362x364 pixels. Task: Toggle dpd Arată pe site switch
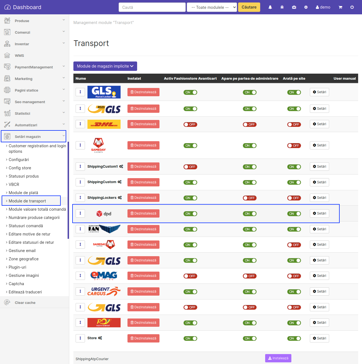click(294, 214)
